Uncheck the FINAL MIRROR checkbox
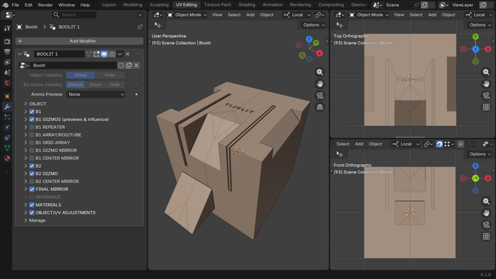Viewport: 496px width, 279px height. click(32, 189)
